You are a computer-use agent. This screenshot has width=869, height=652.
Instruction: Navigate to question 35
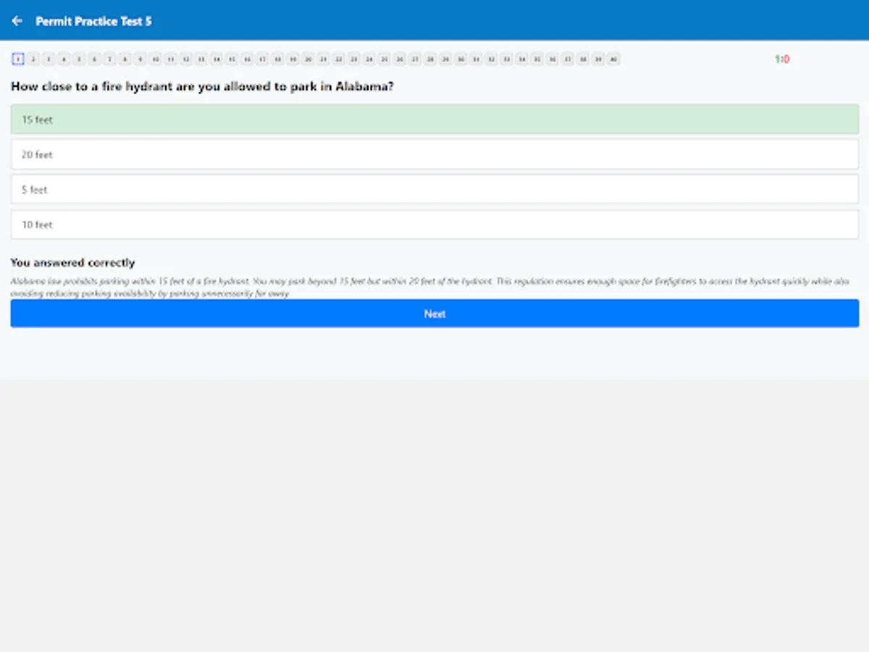tap(537, 59)
